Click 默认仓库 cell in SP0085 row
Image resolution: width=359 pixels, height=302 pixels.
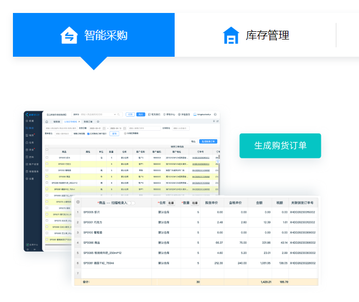pyautogui.click(x=164, y=253)
